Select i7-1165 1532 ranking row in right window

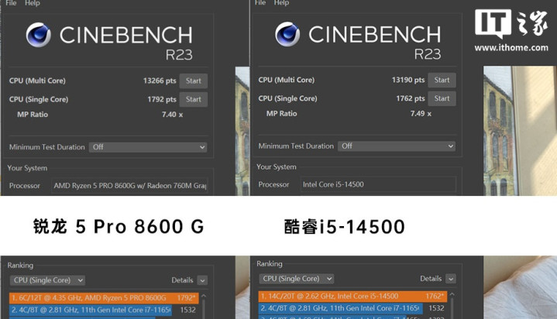pyautogui.click(x=352, y=308)
